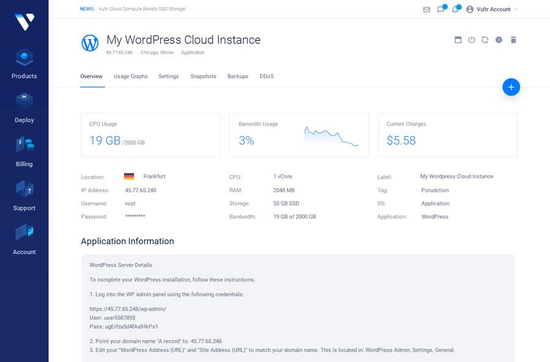Switch to the DDoS tab

[266, 76]
